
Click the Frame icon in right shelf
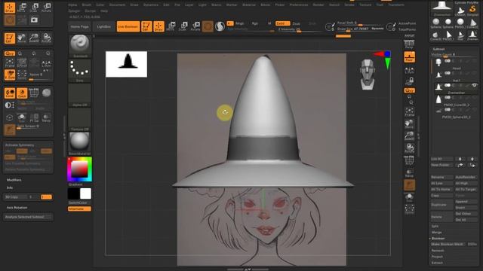(x=409, y=112)
